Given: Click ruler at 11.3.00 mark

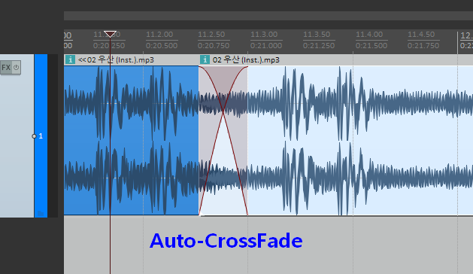Looking at the screenshot, I should click(264, 35).
